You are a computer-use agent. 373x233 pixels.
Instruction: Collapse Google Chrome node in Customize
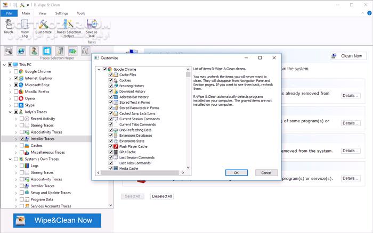tap(98, 69)
